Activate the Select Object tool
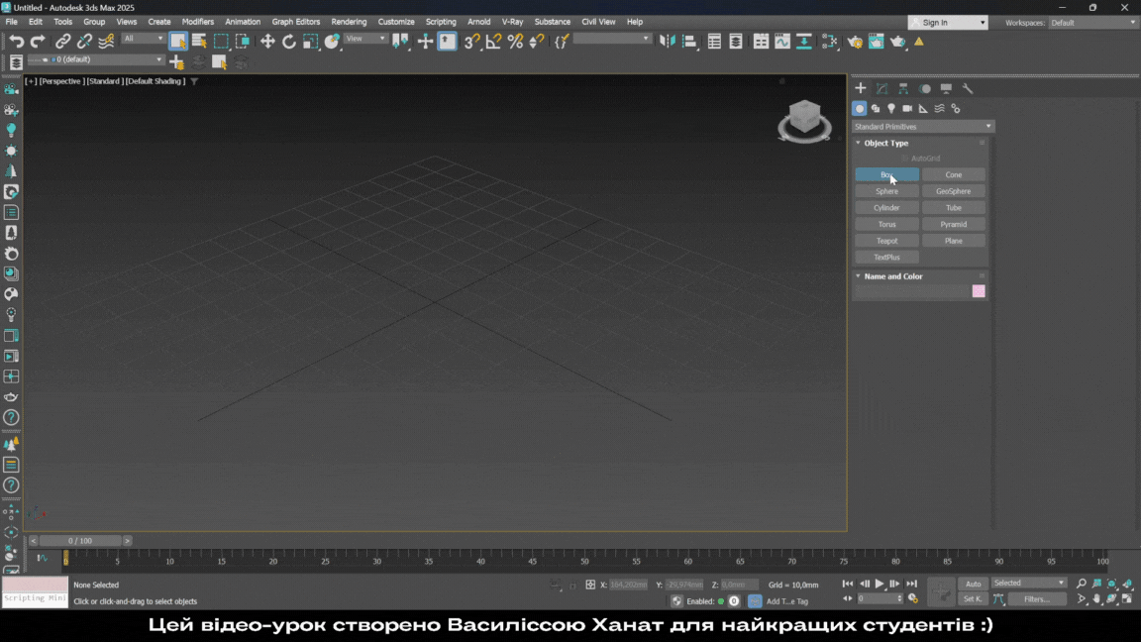 [177, 42]
